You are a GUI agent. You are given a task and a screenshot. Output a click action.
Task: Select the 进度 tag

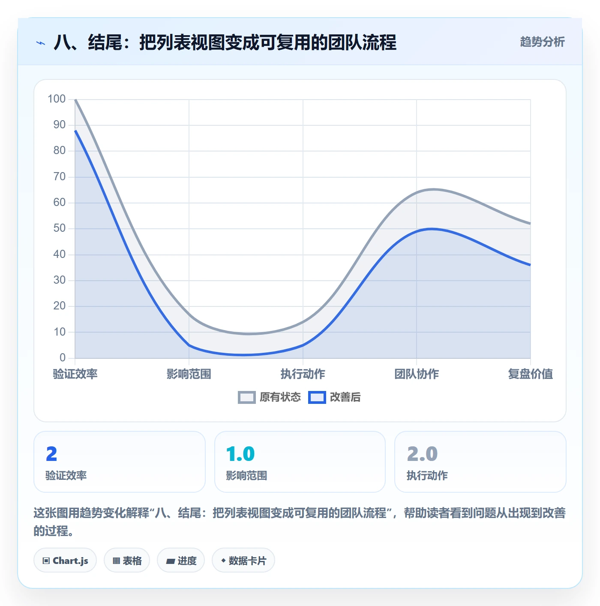(181, 561)
